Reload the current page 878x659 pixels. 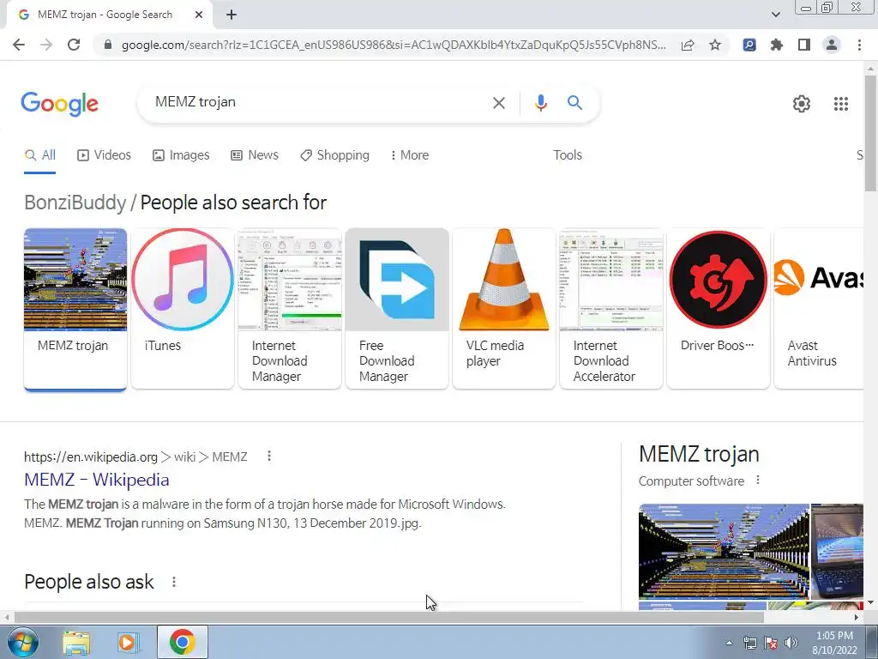74,45
